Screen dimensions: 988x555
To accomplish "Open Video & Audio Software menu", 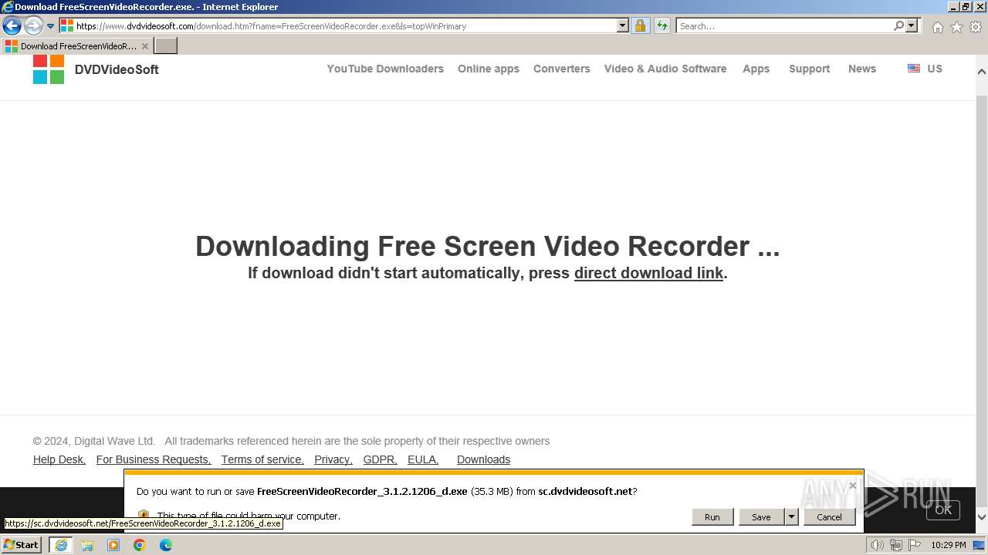I will [665, 69].
